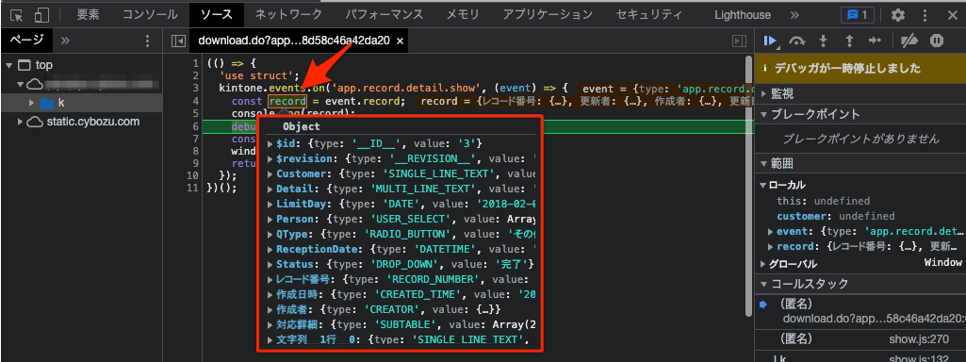The height and width of the screenshot is (362, 966).
Task: Open the パフォーマンス tab
Action: [384, 15]
